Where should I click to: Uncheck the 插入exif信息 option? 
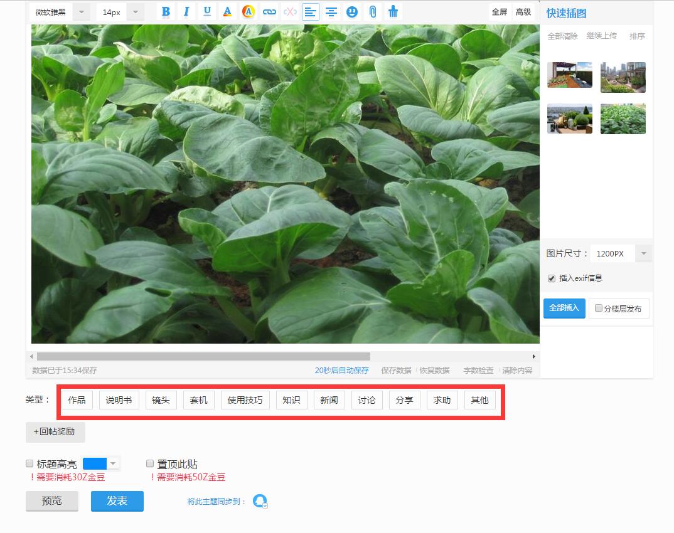pos(551,278)
